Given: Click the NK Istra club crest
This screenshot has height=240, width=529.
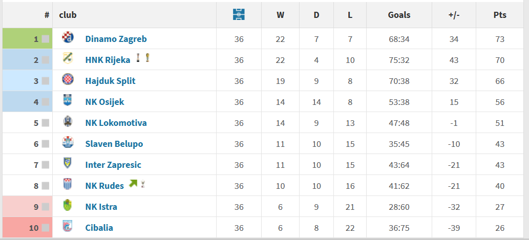Looking at the screenshot, I should (x=68, y=205).
